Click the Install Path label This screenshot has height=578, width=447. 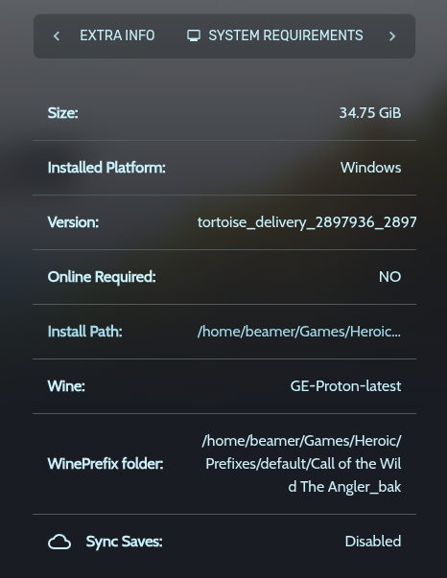[x=84, y=332]
